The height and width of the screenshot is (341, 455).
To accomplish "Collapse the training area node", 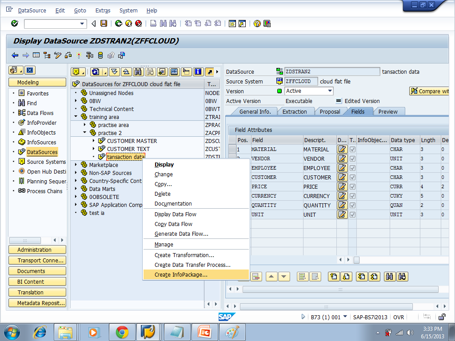I will point(76,117).
